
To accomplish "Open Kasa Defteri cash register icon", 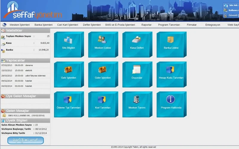I will (137, 40).
